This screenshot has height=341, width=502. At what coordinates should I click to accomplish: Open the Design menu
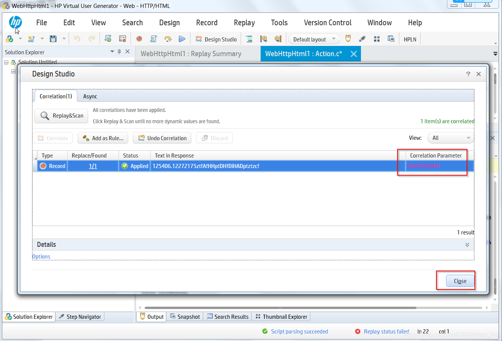(x=169, y=23)
